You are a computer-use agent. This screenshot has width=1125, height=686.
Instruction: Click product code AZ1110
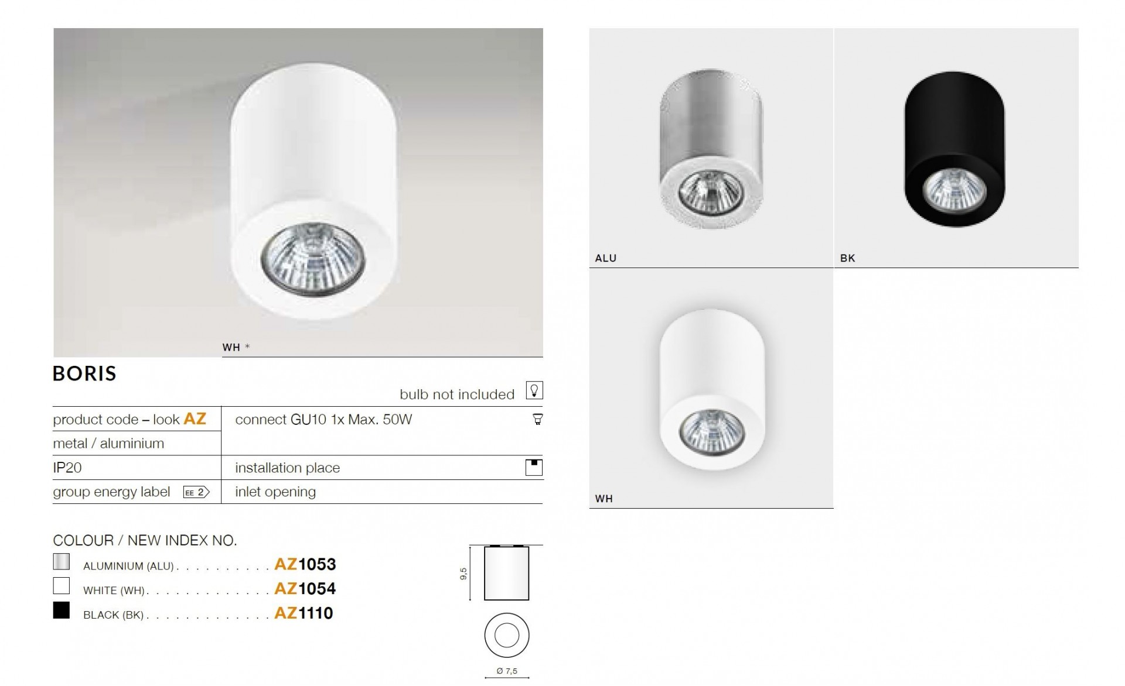click(304, 613)
